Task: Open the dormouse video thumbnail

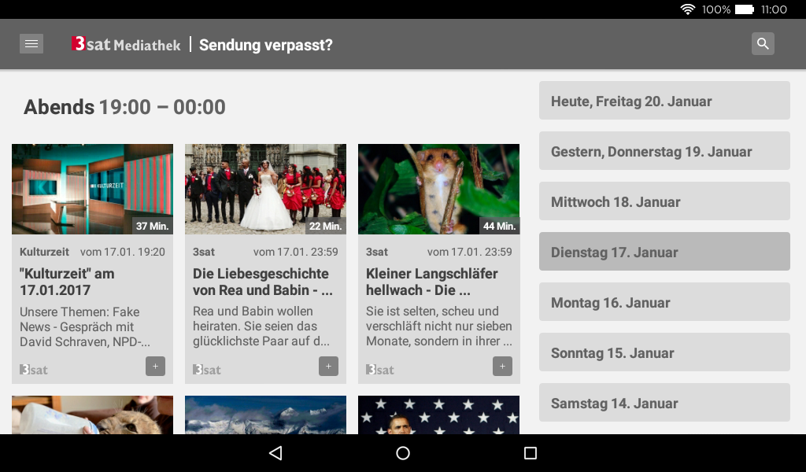Action: (438, 189)
